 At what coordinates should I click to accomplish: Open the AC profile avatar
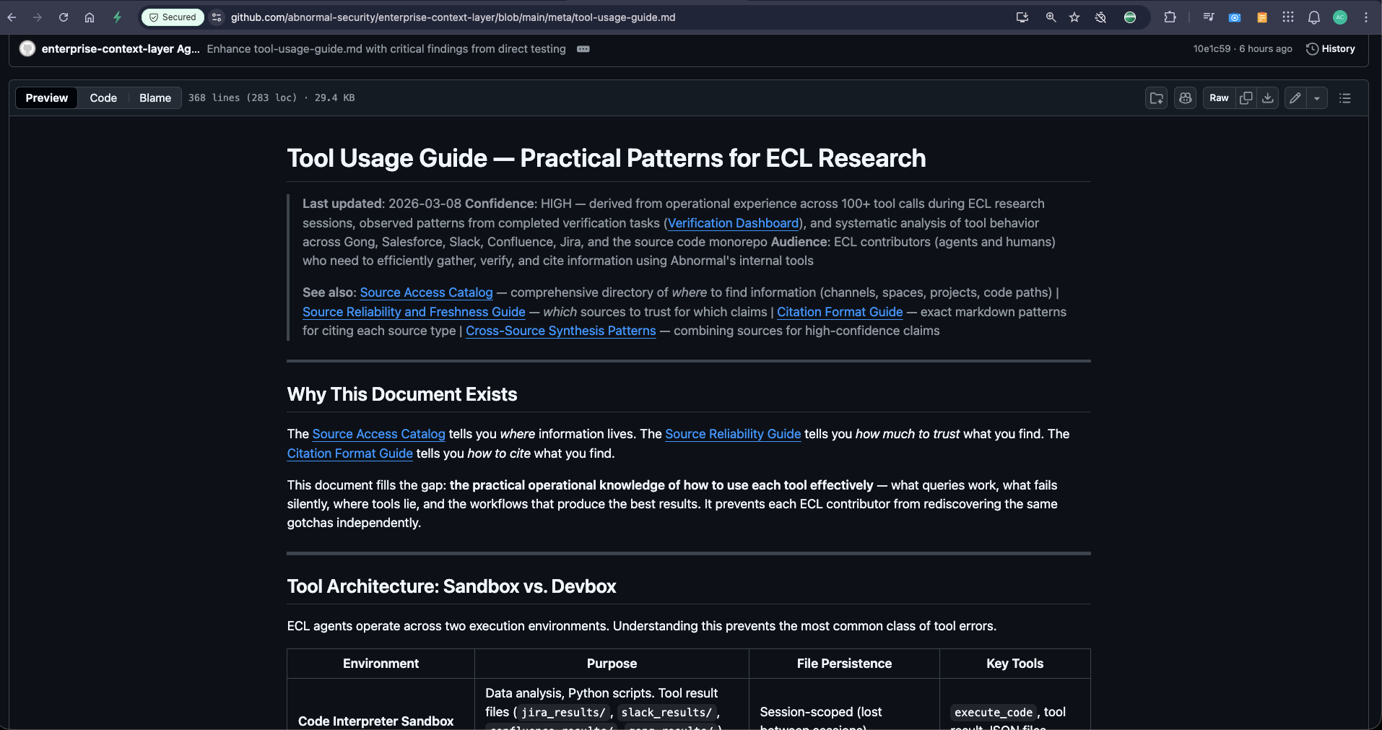pos(1340,17)
